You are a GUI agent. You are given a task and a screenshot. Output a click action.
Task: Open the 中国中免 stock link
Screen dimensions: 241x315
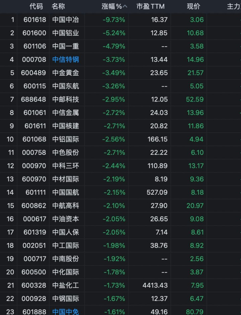(66, 312)
